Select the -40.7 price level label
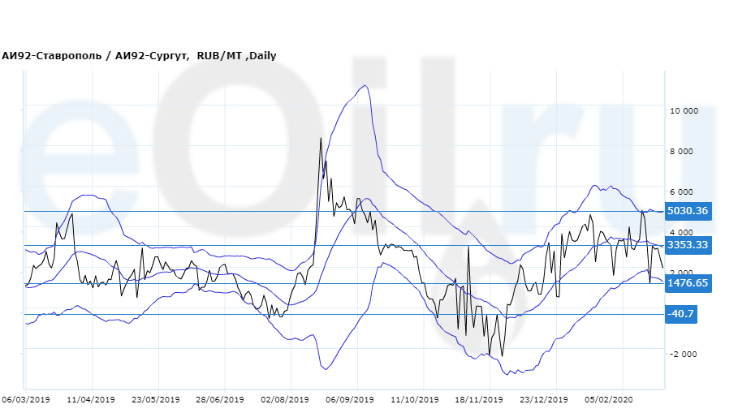This screenshot has height=413, width=738. 680,314
